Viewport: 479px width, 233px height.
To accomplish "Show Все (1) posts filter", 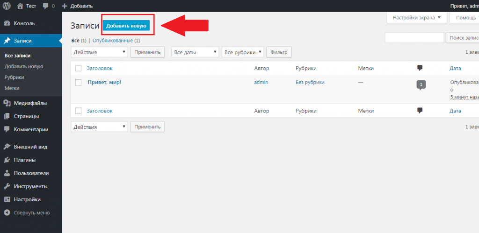I will click(79, 40).
